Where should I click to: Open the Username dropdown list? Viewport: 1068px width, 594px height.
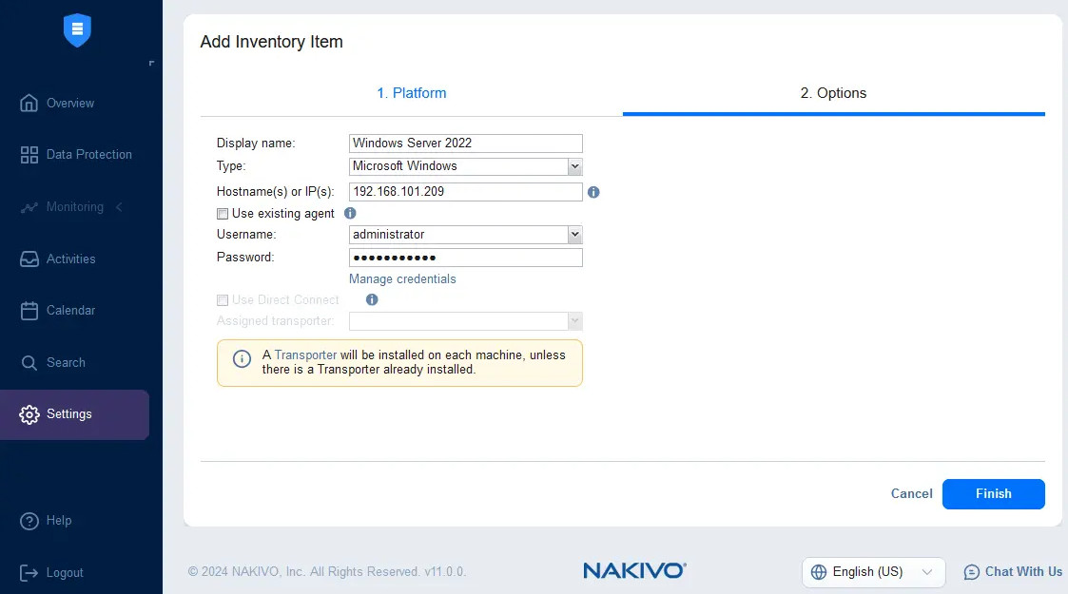pyautogui.click(x=574, y=235)
